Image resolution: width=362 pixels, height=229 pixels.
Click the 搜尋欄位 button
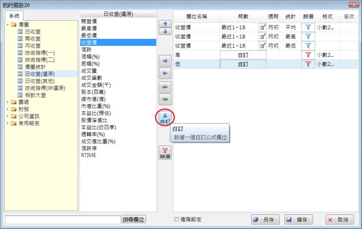click(134, 219)
